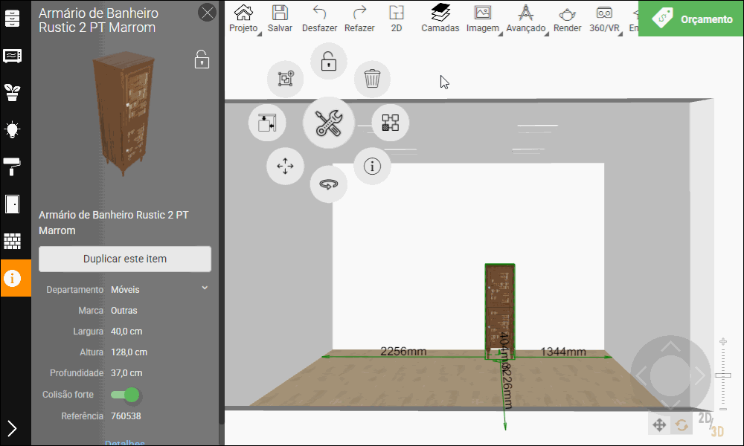This screenshot has width=744, height=446.
Task: Click Duplicar este item button
Action: coord(125,259)
